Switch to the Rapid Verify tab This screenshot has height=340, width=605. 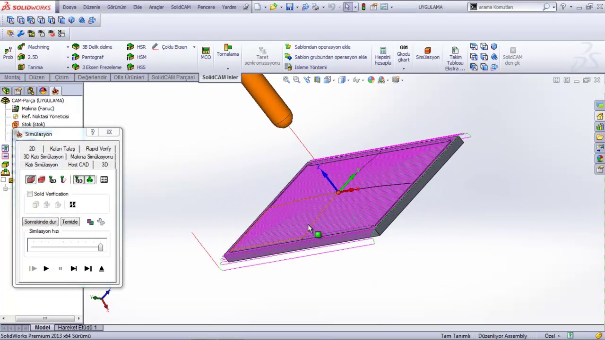click(98, 149)
